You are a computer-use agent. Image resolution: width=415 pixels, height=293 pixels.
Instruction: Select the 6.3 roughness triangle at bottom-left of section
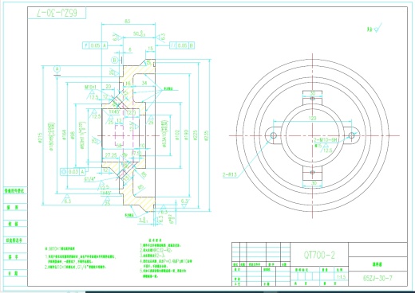[x=66, y=199]
